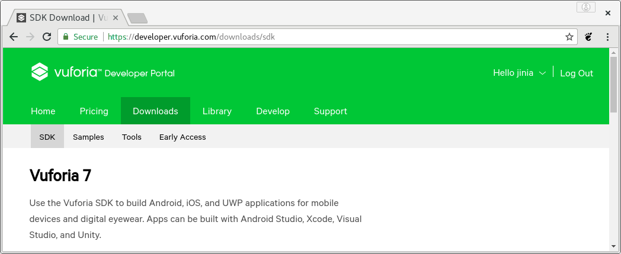Open the Develop menu item
The image size is (621, 254).
[x=273, y=111]
